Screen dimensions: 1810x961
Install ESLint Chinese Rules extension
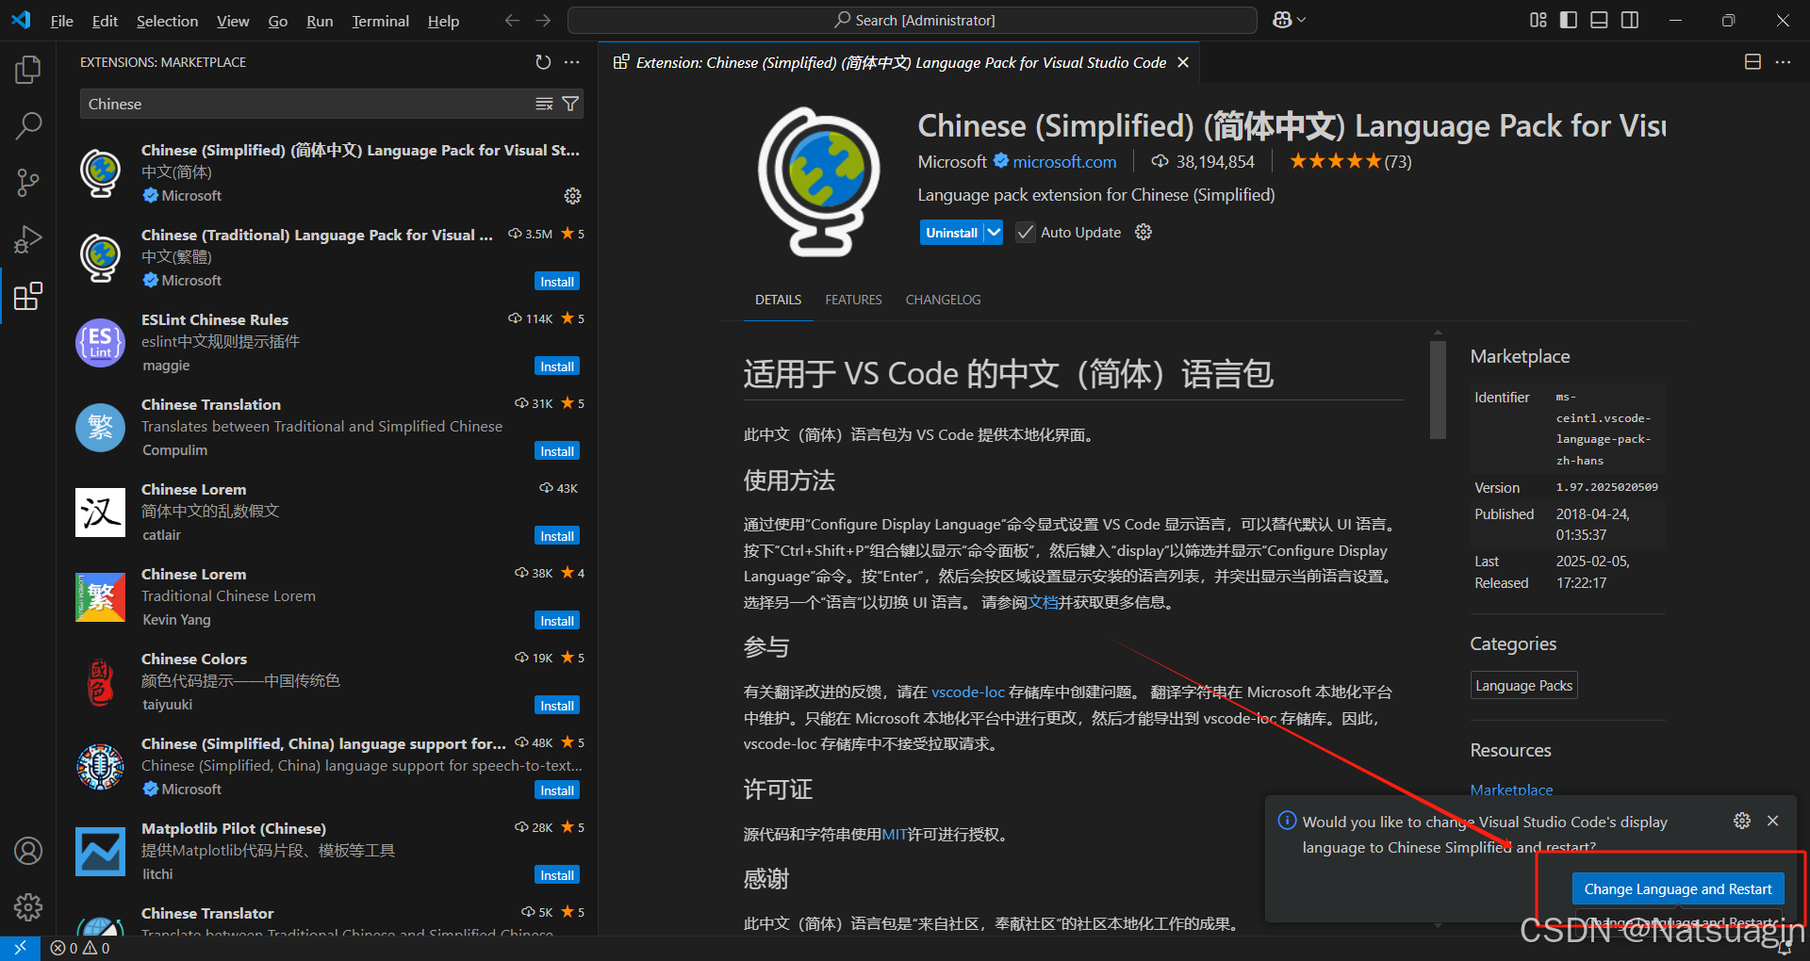(x=557, y=366)
